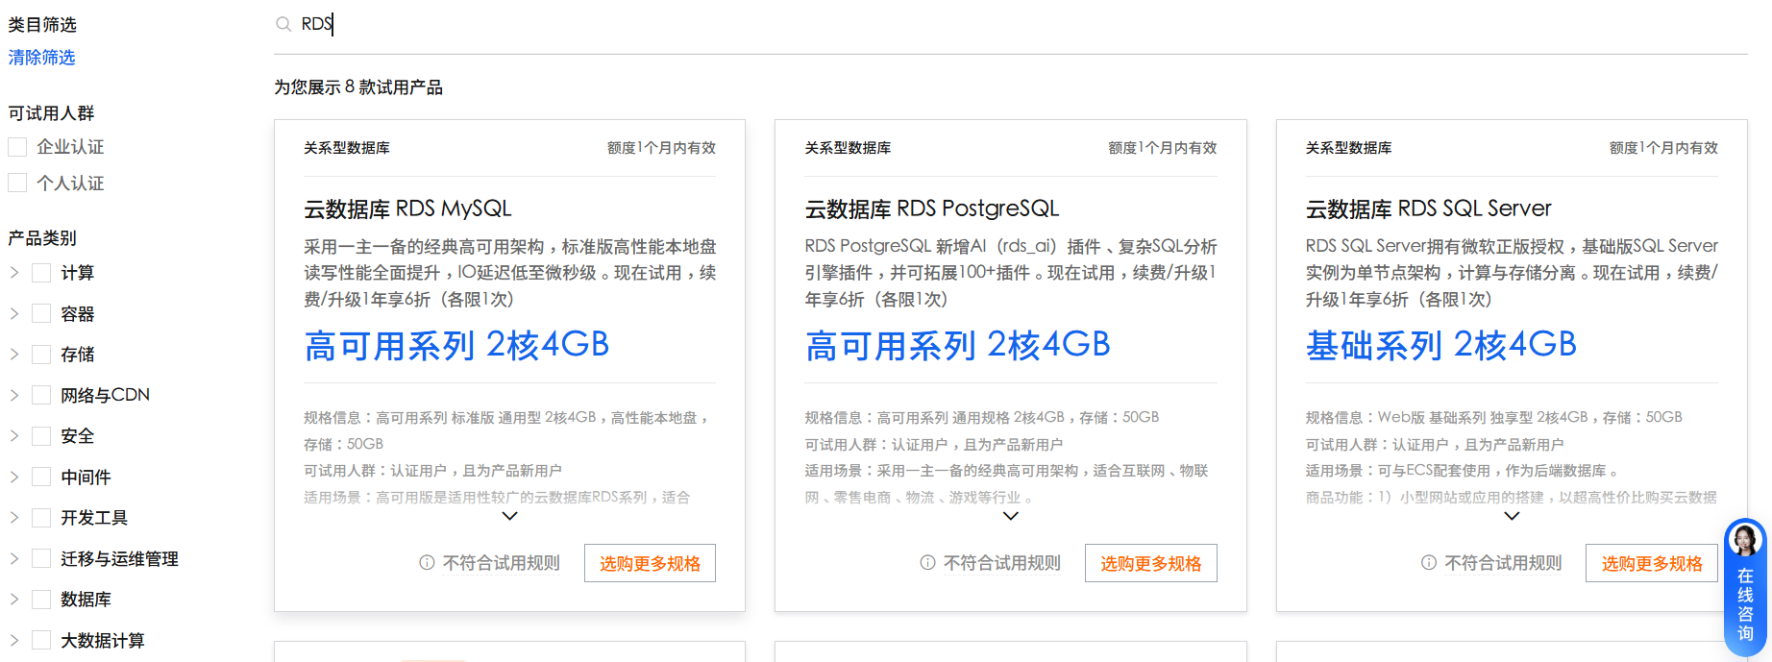Expand the 大数据计算 category arrow
This screenshot has height=662, width=1772.
coord(14,640)
